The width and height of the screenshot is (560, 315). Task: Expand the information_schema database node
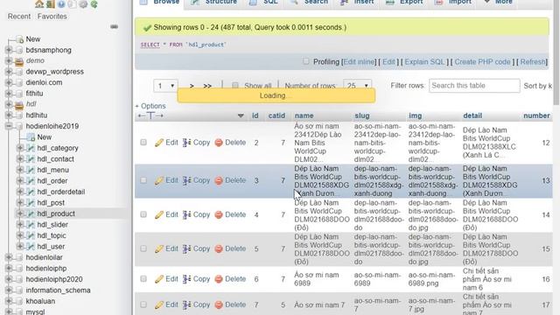(x=9, y=290)
